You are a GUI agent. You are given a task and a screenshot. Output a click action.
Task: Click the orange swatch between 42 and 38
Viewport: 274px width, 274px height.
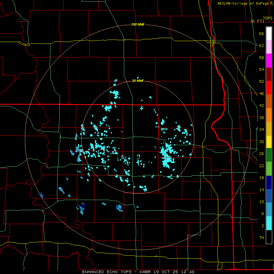pyautogui.click(x=269, y=115)
